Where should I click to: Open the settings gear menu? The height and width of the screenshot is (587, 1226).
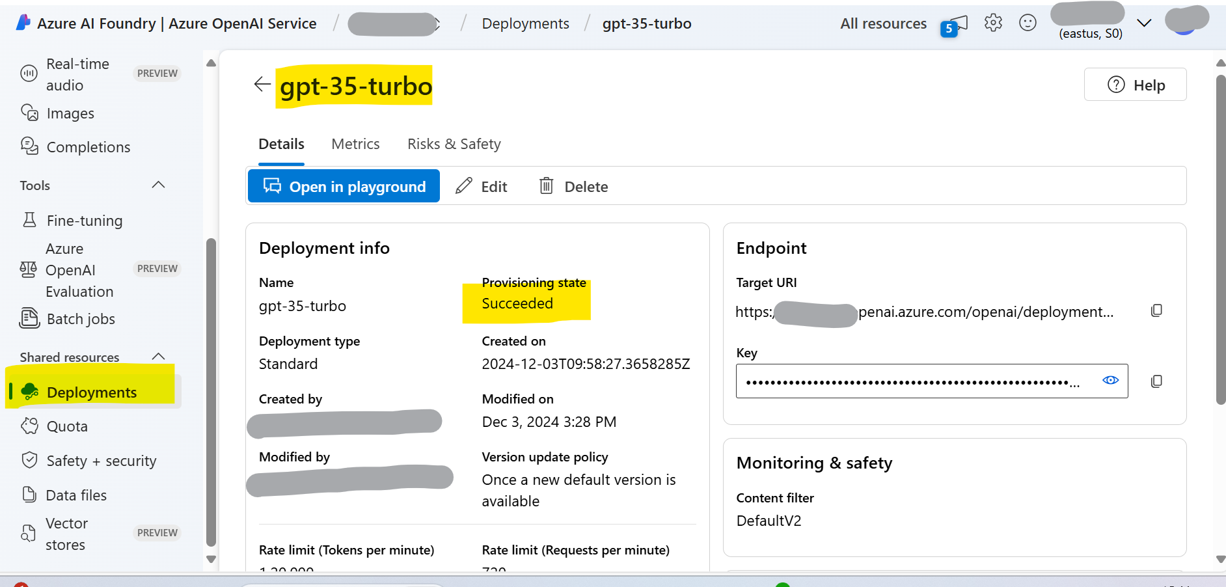coord(994,22)
